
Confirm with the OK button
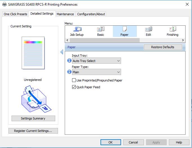point(111,142)
